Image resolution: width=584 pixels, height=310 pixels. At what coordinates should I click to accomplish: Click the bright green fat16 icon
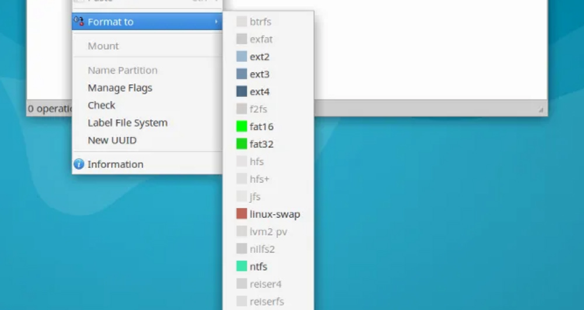tap(242, 126)
